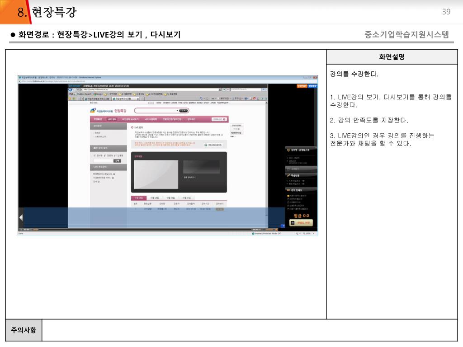The height and width of the screenshot is (347, 463).
Task: Open the 지난강의 다시보기 tab
Action: tap(130, 119)
